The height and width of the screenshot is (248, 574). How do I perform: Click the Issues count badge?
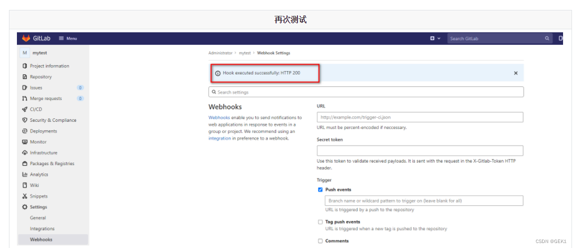(80, 88)
